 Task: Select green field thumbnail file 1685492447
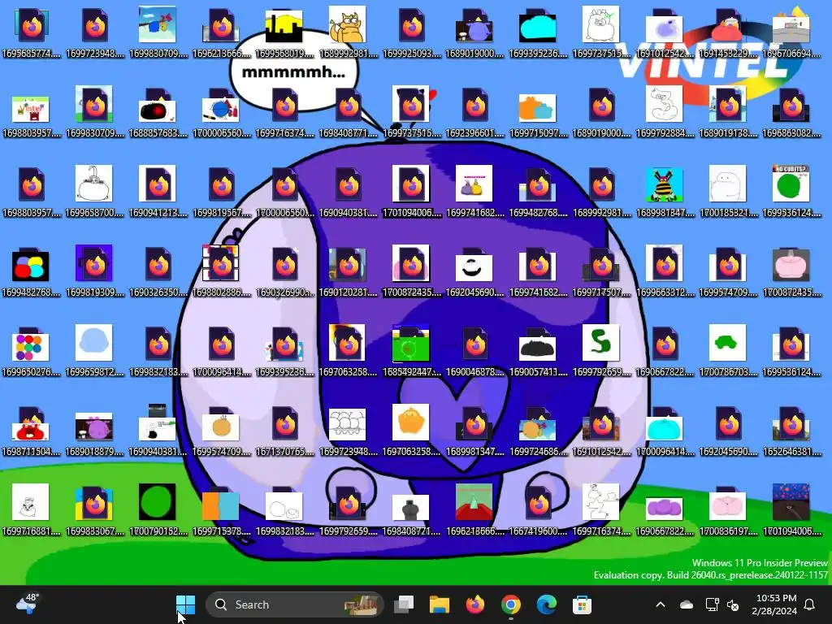point(411,350)
